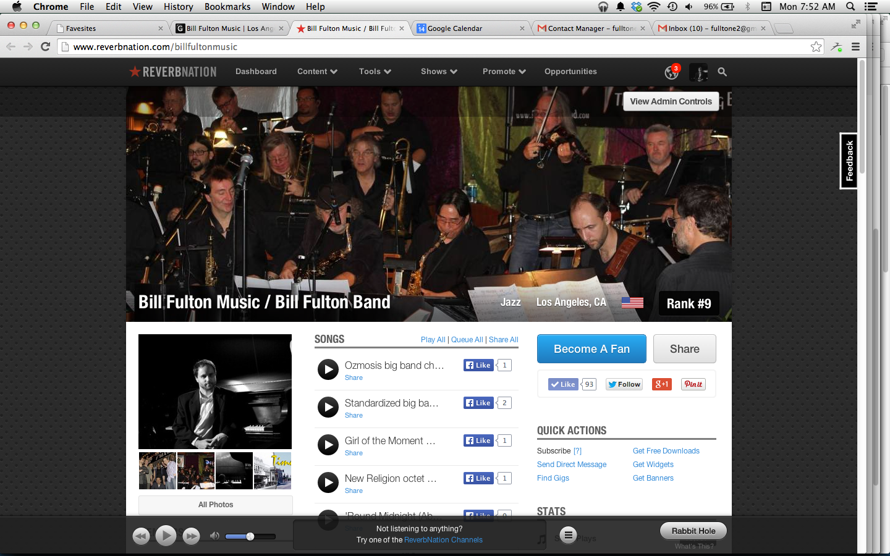
Task: Click the Wi-Fi status icon
Action: pos(654,7)
